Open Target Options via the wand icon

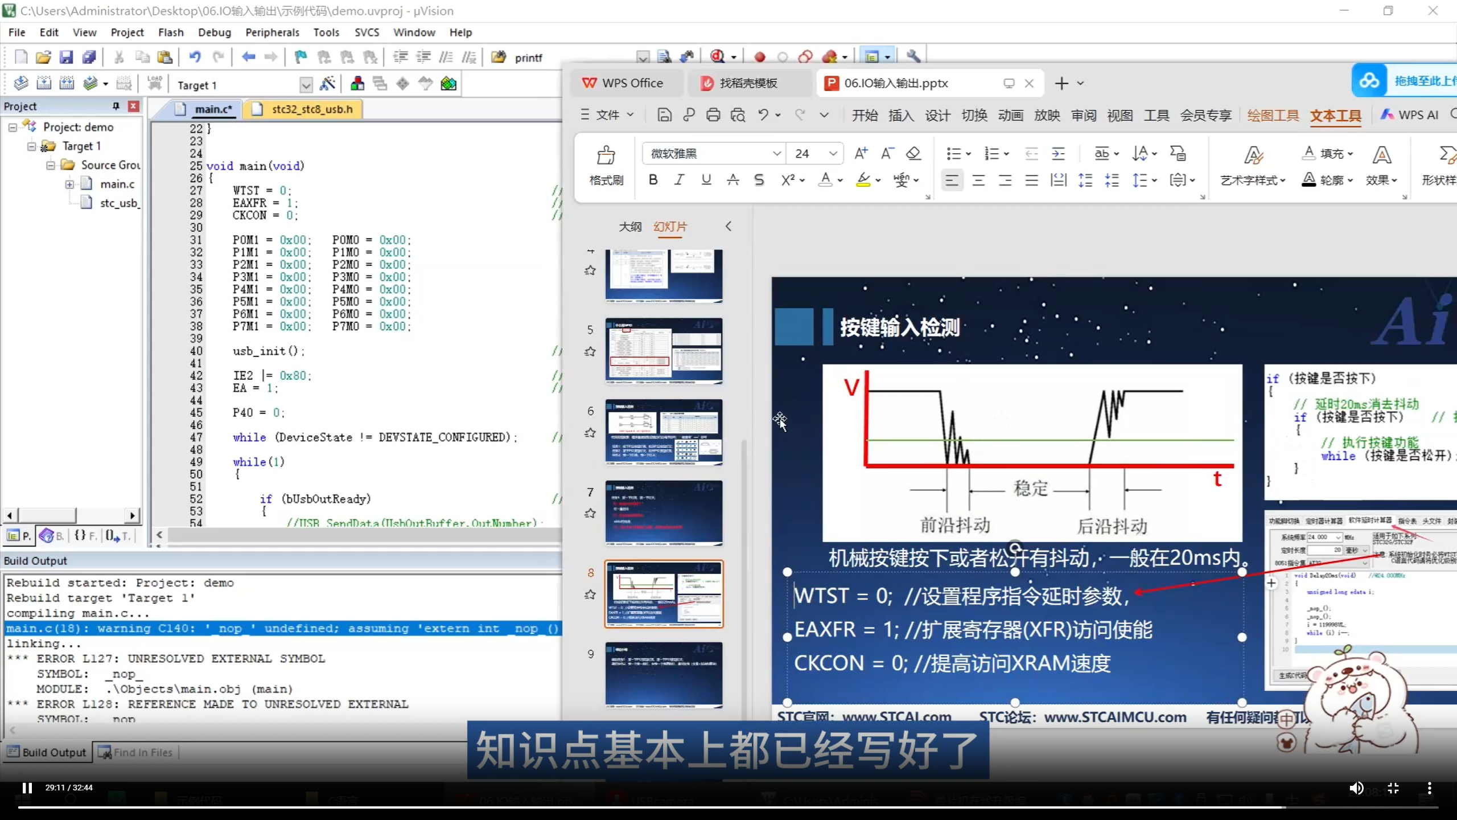[328, 83]
